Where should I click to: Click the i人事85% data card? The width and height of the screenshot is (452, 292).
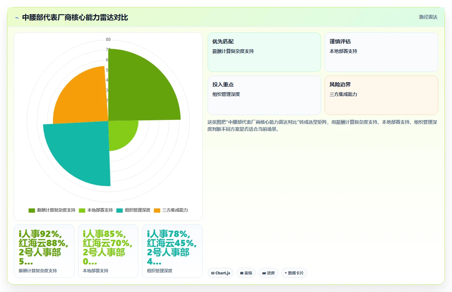click(x=108, y=251)
